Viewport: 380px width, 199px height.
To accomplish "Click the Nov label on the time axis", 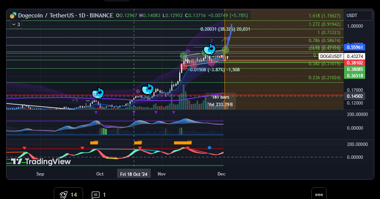I will click(x=162, y=174).
